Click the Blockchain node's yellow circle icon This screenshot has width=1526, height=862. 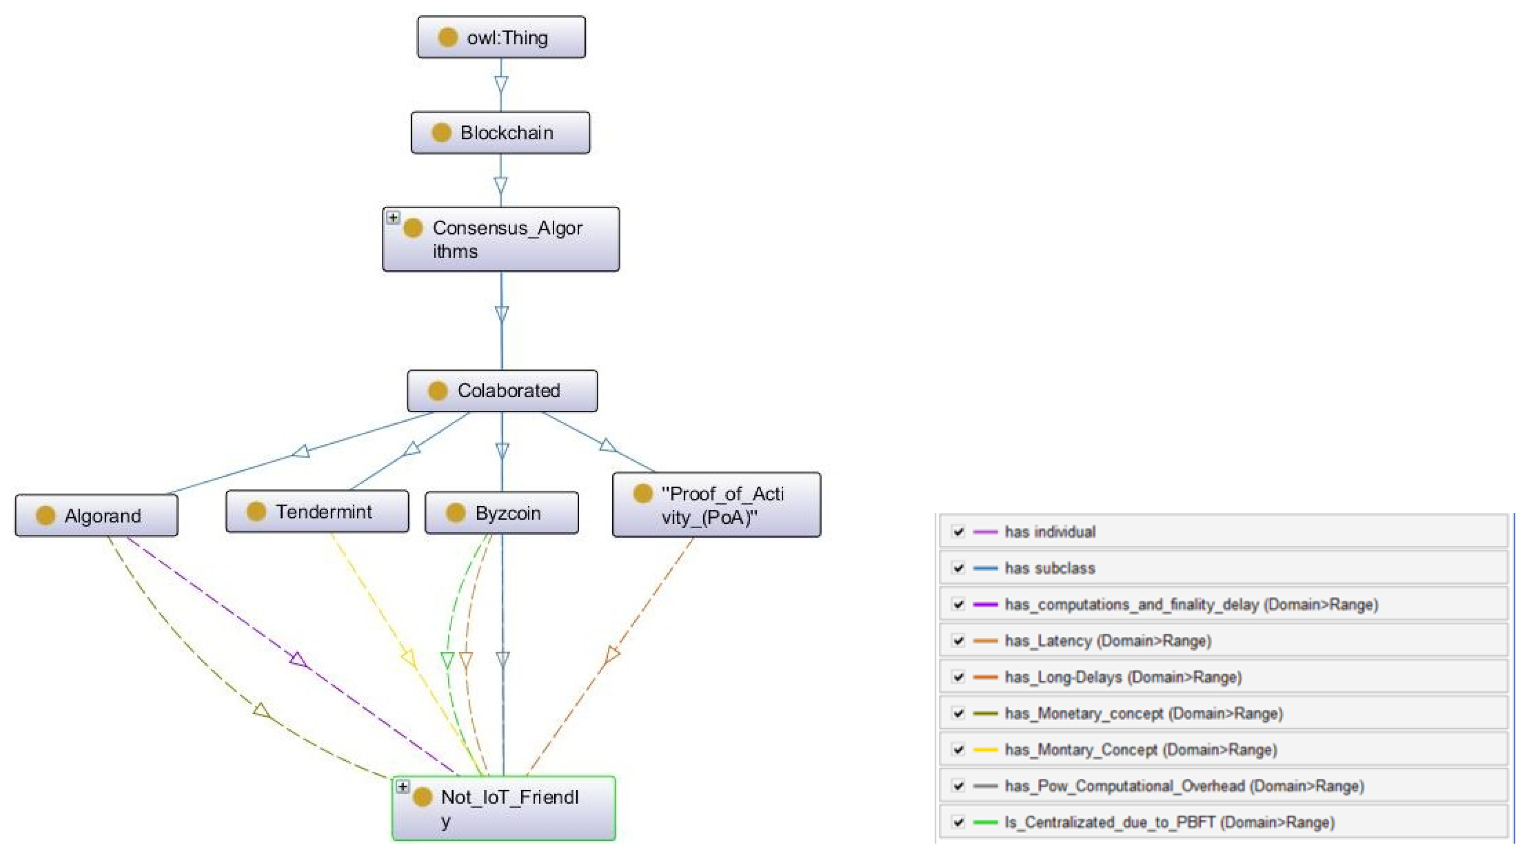click(441, 133)
